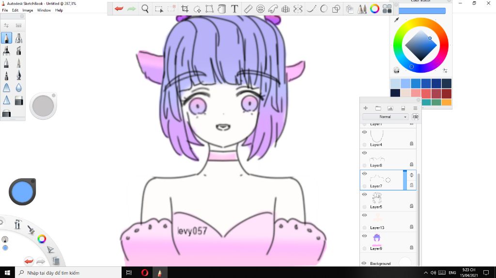Open the Help menu

[59, 10]
